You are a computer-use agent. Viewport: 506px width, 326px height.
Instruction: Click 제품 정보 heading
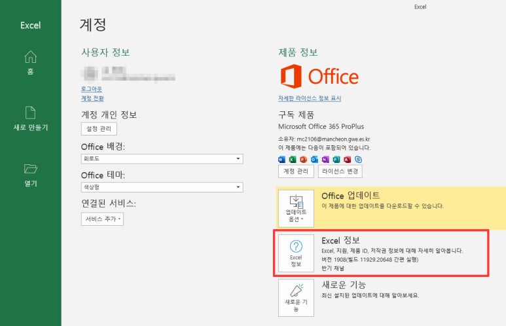298,52
